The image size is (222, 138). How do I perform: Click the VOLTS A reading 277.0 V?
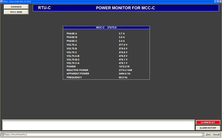tap(123, 45)
